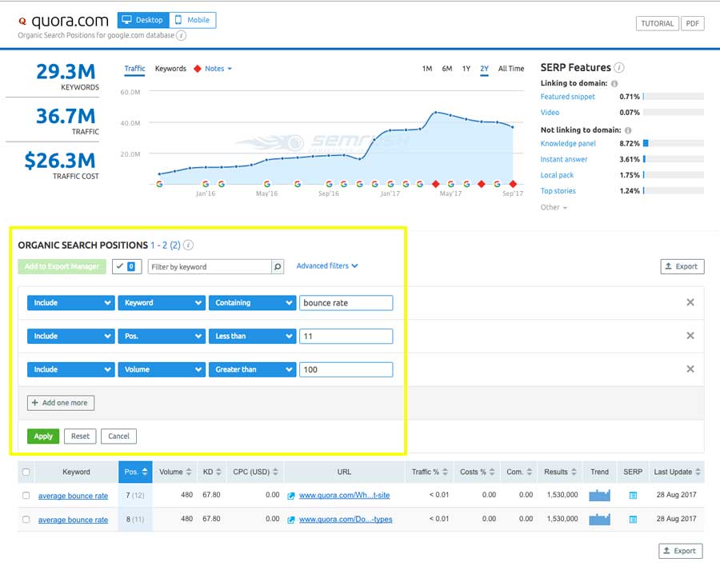Check the position 8 average bounce rate row
This screenshot has width=720, height=566.
(26, 520)
